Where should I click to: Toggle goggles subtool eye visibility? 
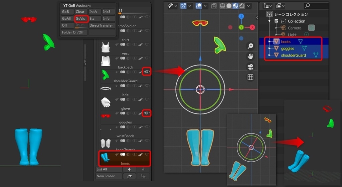pos(147,113)
